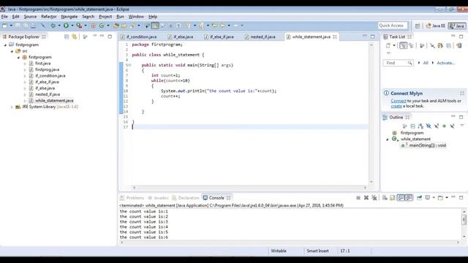Click Remove Launch X icon in Console

tap(366, 198)
